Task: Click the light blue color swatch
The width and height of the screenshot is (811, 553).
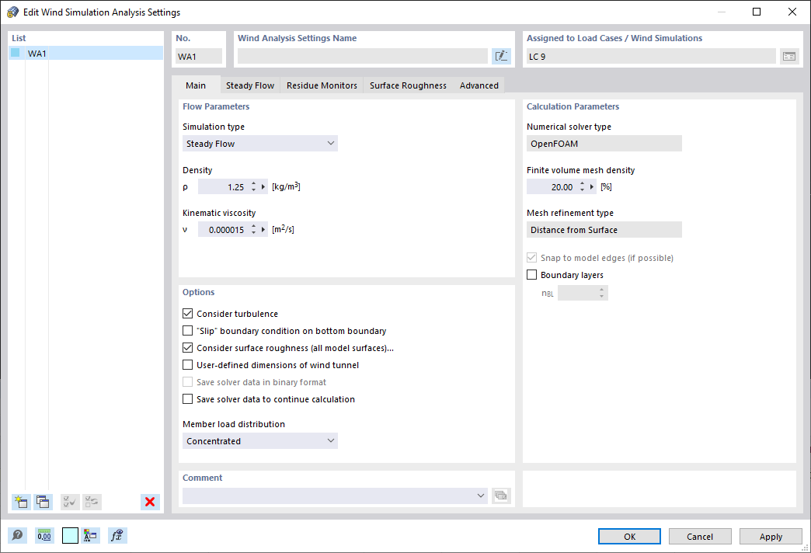Action: pyautogui.click(x=70, y=535)
